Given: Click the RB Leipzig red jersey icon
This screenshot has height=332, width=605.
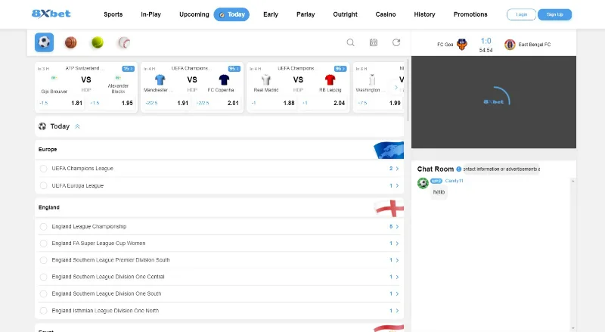Looking at the screenshot, I should pos(330,80).
